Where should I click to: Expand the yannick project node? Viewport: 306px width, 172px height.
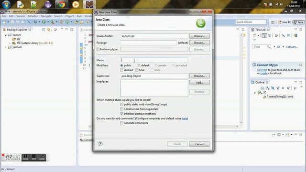(6, 47)
